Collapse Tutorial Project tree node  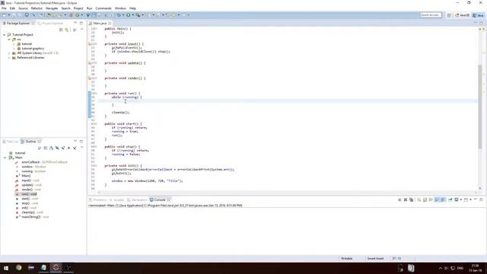click(4, 35)
